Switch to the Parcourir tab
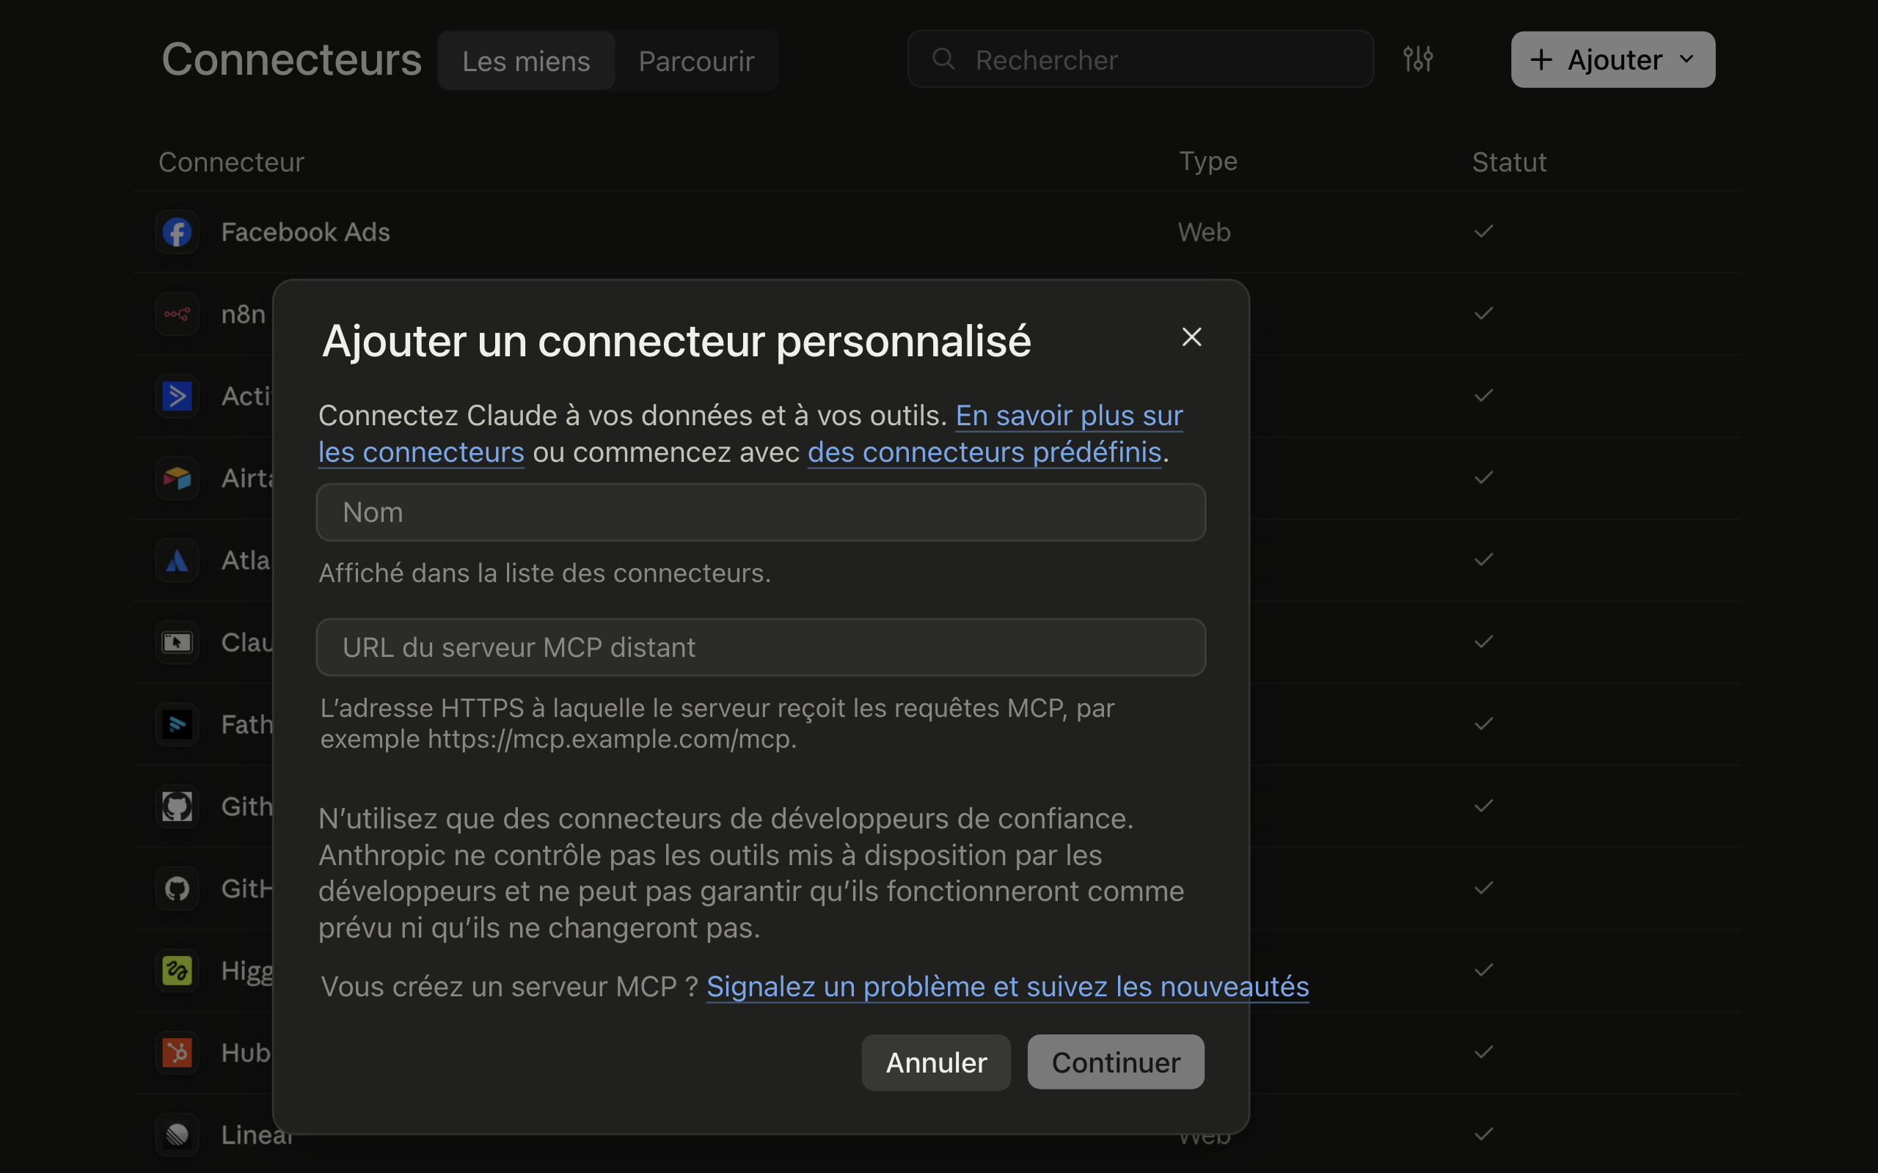This screenshot has height=1173, width=1878. pos(696,61)
